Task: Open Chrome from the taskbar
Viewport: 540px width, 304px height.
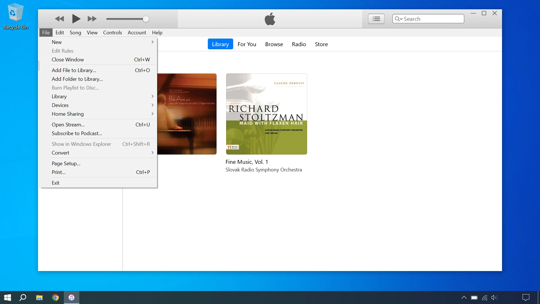Action: click(x=55, y=298)
